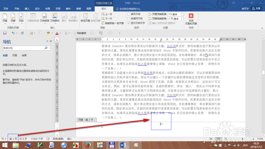Click the search magnifier in navigation pane
The image size is (265, 149).
[46, 48]
